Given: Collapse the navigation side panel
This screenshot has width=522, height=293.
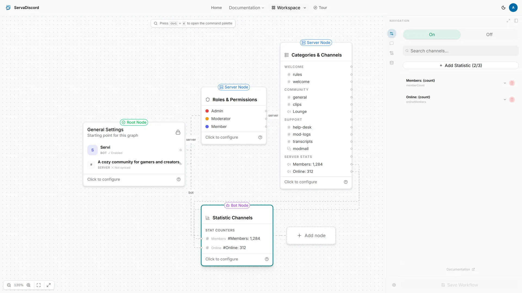Looking at the screenshot, I should pos(516,21).
